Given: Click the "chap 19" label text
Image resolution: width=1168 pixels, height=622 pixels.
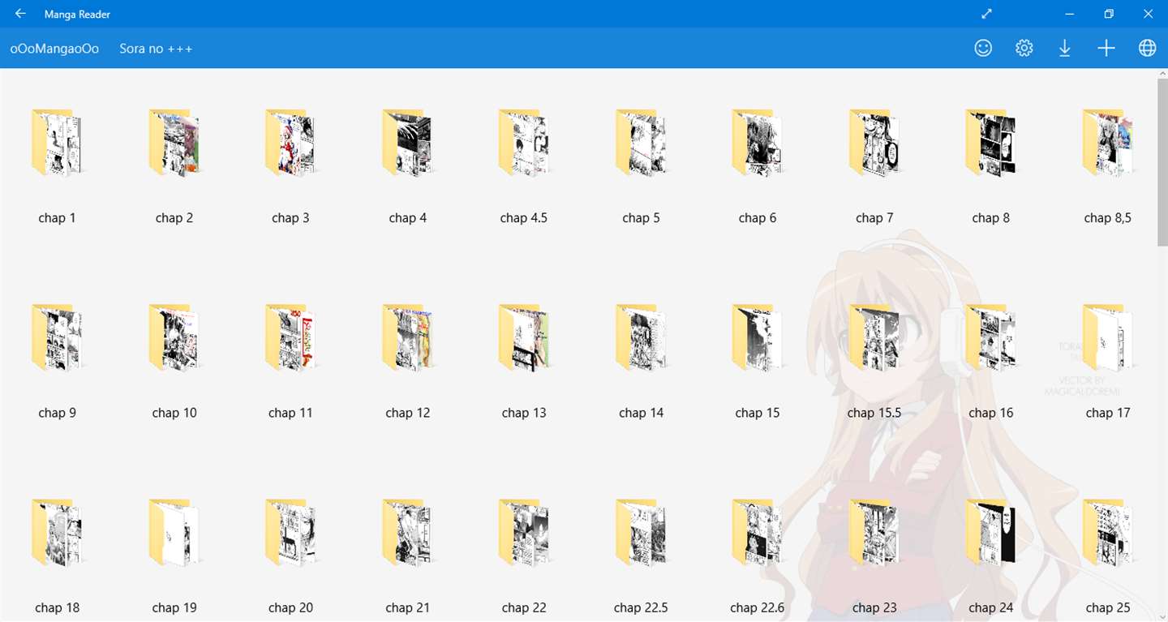Looking at the screenshot, I should pyautogui.click(x=174, y=607).
